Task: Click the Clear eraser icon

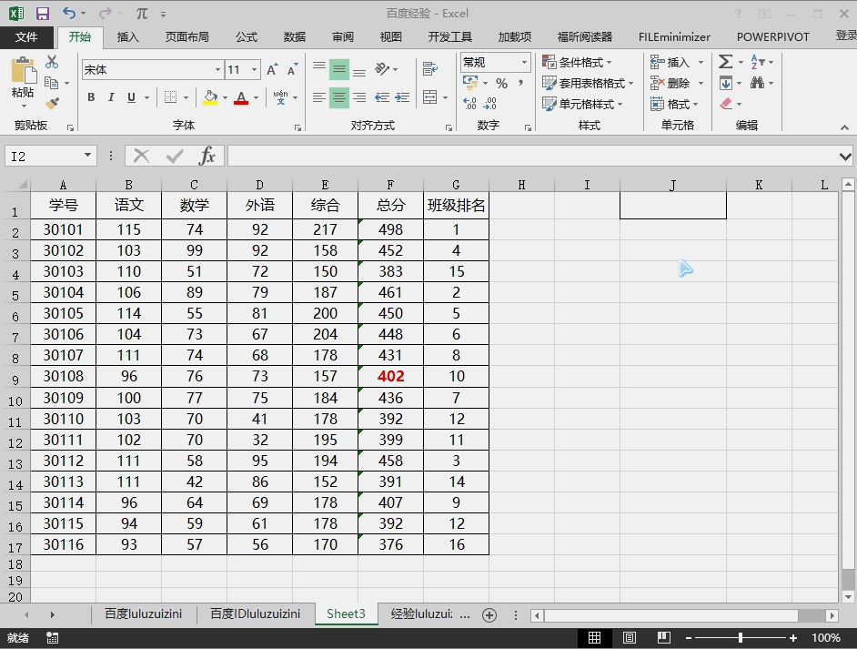Action: [x=726, y=104]
